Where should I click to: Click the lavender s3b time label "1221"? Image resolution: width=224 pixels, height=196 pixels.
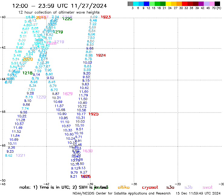point(20,155)
